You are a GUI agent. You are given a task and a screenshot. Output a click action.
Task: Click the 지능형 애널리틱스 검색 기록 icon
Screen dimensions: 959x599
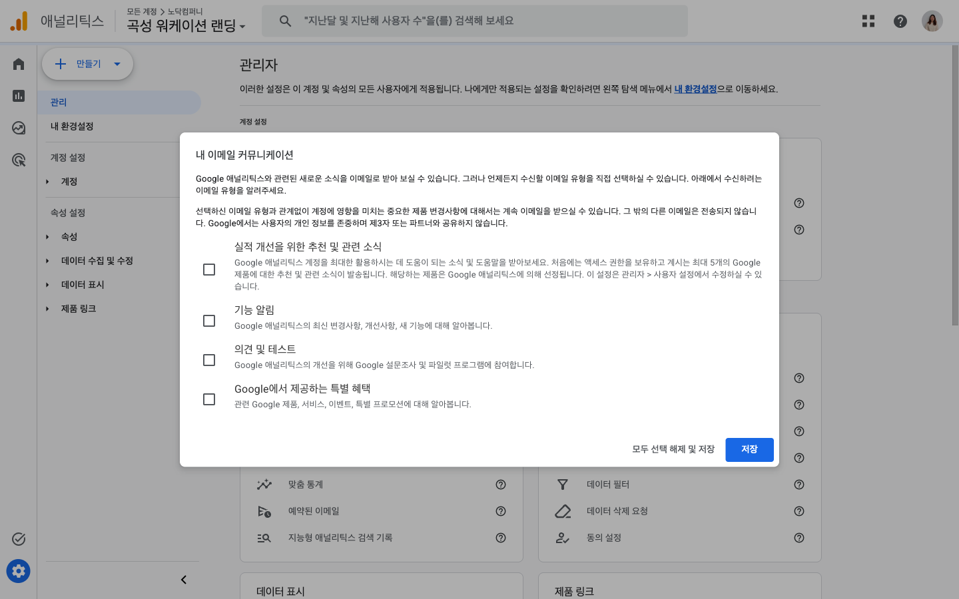pos(264,538)
